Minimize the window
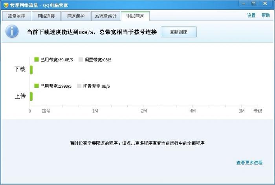This screenshot has width=275, height=185. (244, 4)
